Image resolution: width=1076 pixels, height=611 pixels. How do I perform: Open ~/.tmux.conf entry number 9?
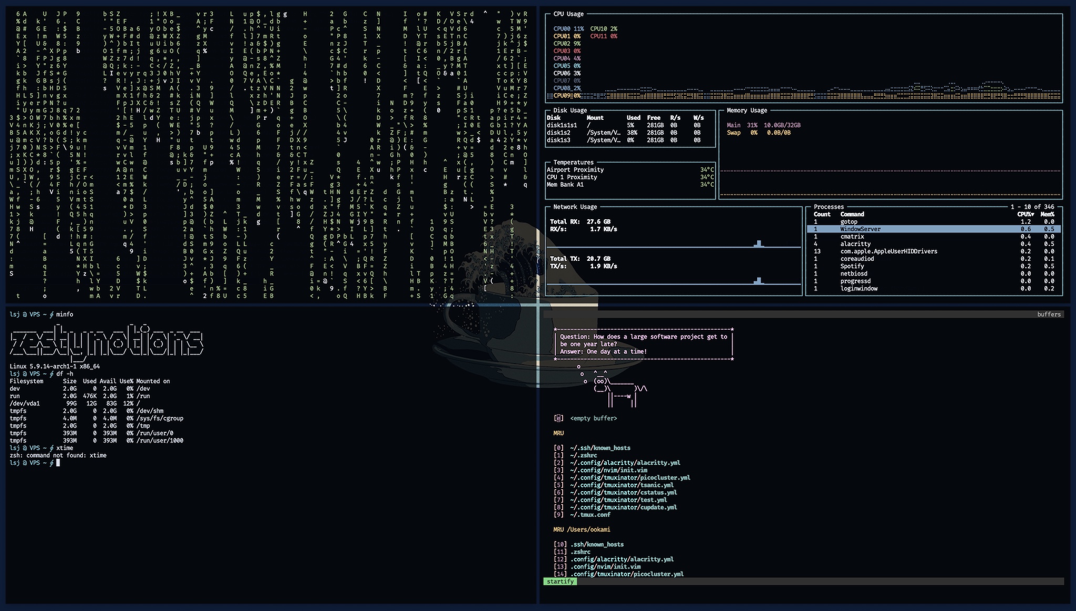589,515
